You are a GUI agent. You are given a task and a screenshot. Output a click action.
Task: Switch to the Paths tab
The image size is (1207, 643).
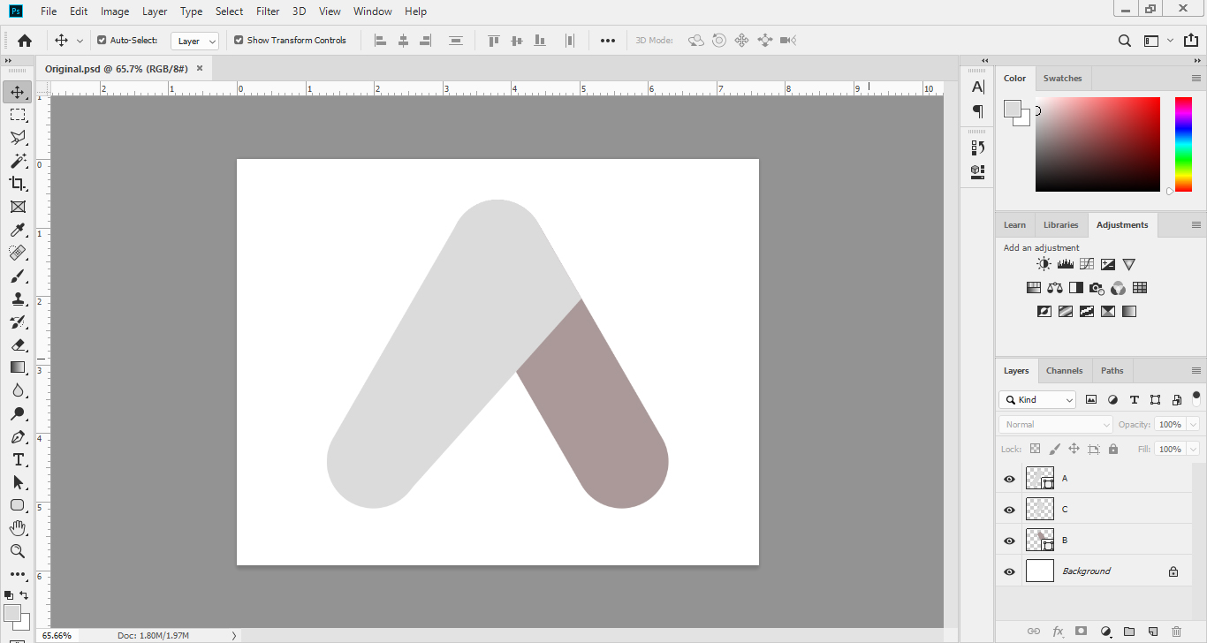click(x=1112, y=371)
